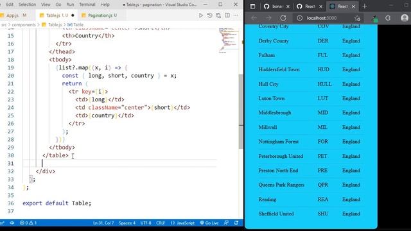This screenshot has width=411, height=231.
Task: Open the Go menu
Action: (58, 4)
